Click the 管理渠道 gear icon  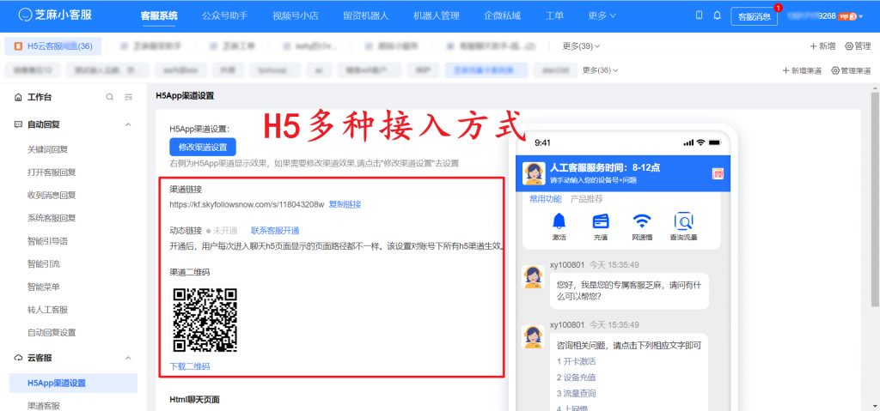tap(835, 70)
